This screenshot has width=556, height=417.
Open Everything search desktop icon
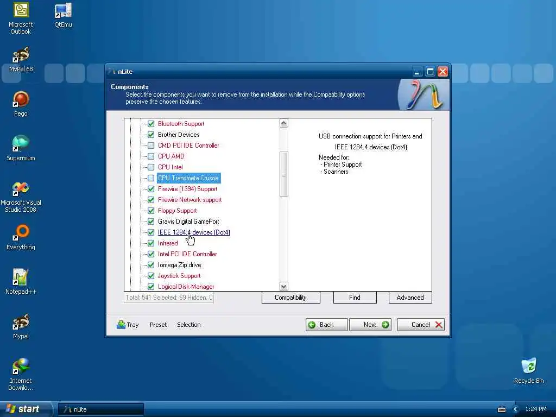21,238
